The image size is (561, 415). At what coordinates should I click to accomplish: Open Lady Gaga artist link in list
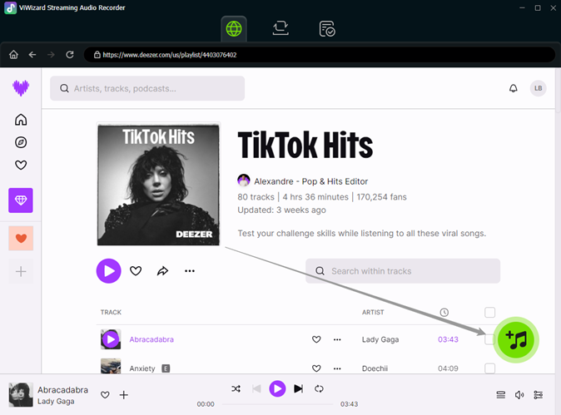pyautogui.click(x=380, y=339)
